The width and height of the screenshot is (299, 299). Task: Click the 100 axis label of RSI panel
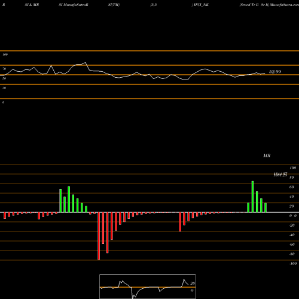coord(5,54)
